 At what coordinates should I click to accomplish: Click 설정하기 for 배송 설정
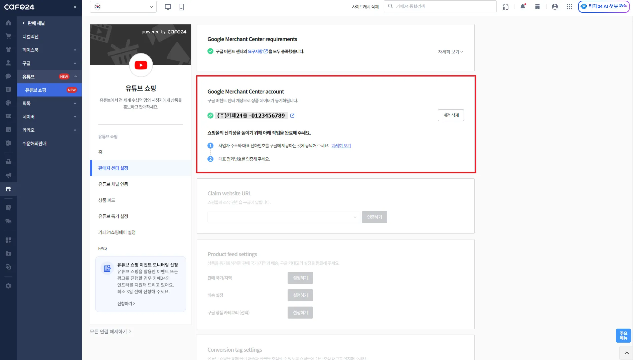[x=300, y=295]
